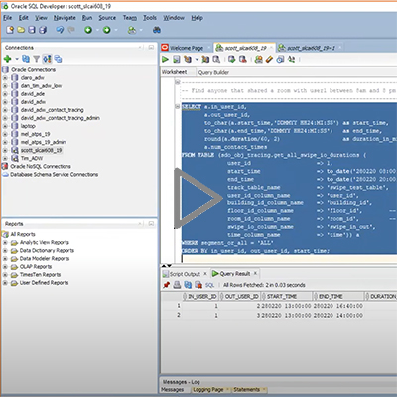Image resolution: width=397 pixels, height=397 pixels.
Task: Click the IN_USER_ID column header
Action: (201, 296)
